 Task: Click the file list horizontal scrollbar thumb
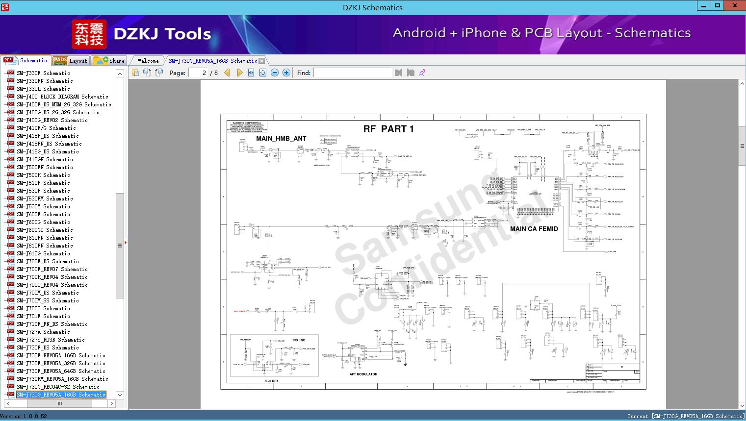(60, 404)
